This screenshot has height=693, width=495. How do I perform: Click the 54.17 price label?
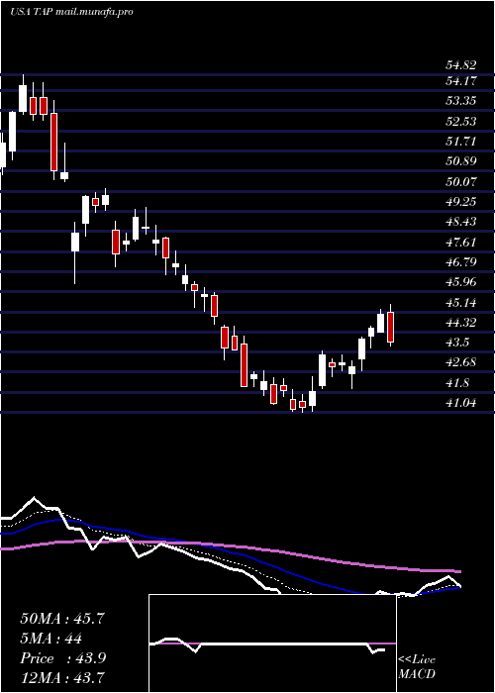point(461,81)
